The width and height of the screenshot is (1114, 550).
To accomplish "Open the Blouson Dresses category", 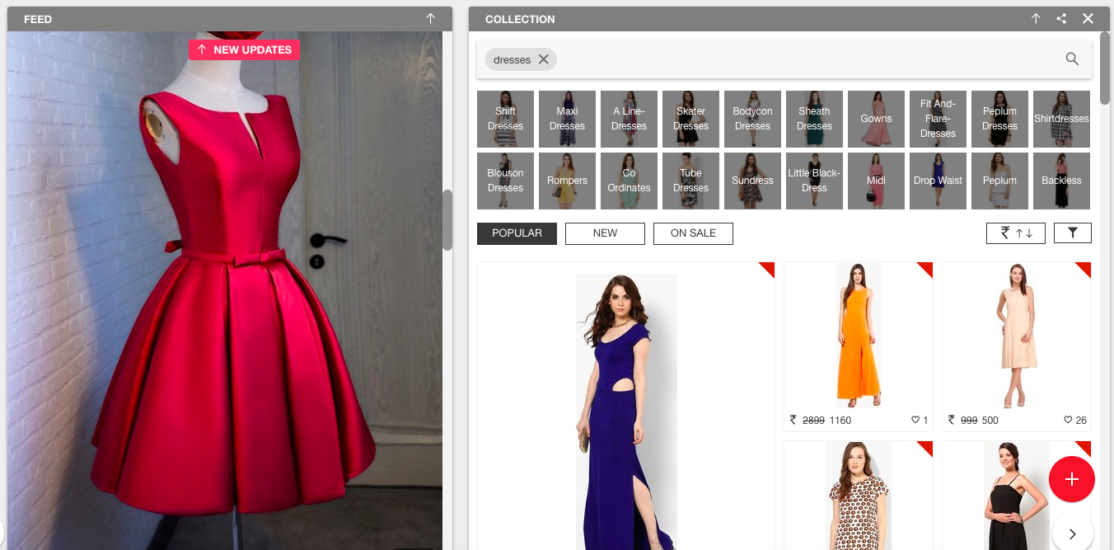I will tap(505, 181).
